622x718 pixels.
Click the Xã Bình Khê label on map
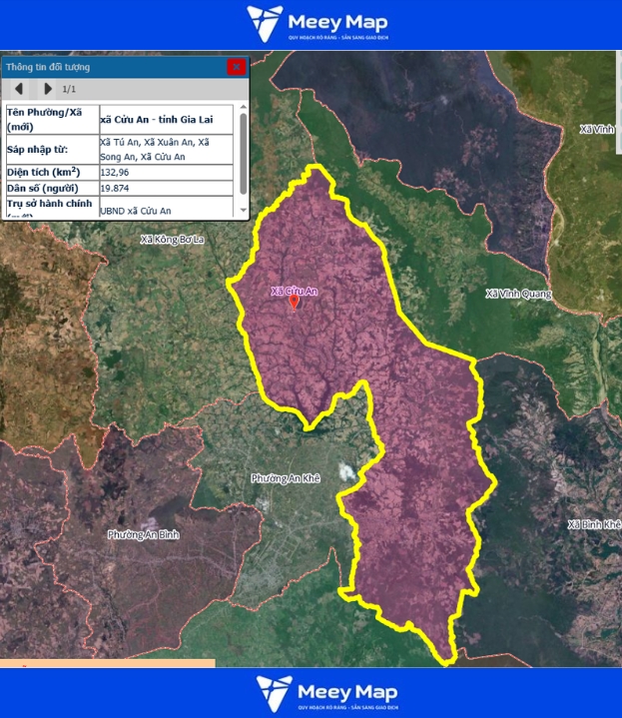pos(594,524)
